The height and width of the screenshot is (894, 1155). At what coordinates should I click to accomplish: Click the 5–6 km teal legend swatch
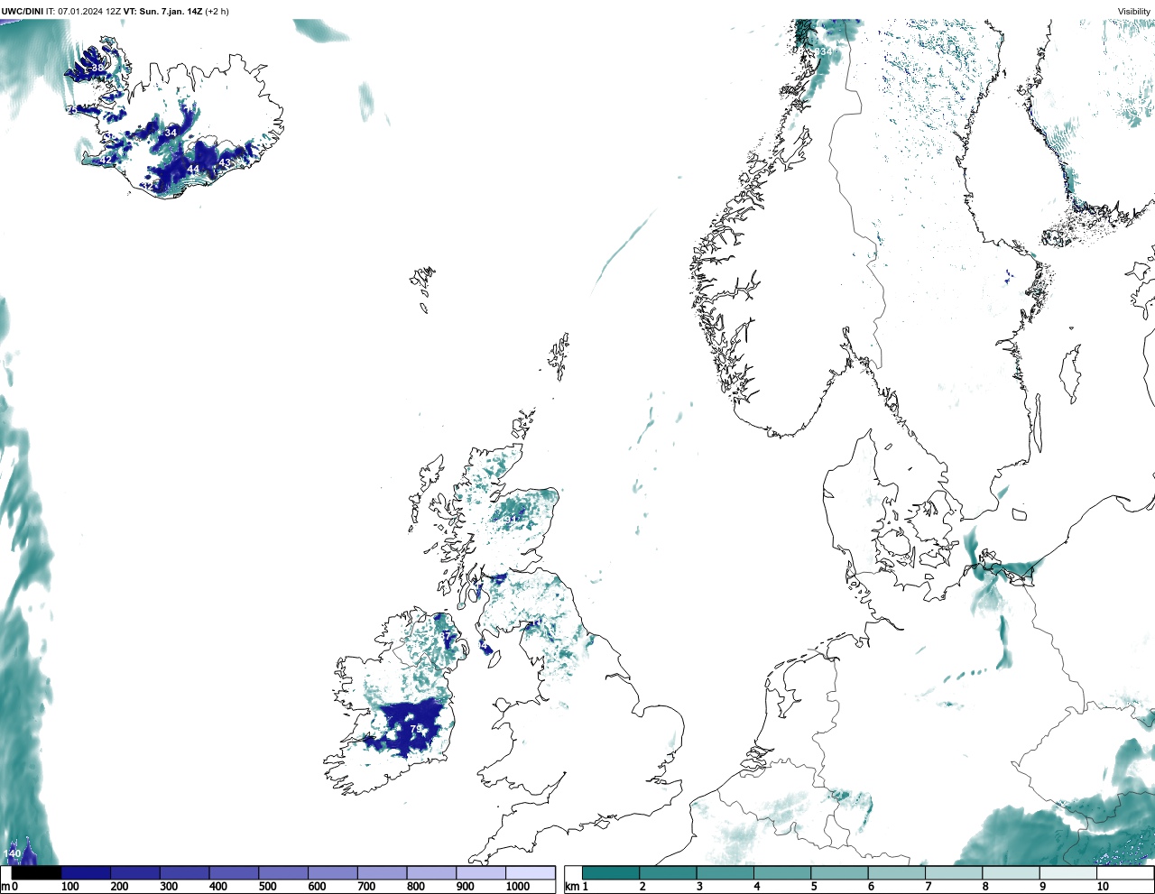click(x=839, y=873)
